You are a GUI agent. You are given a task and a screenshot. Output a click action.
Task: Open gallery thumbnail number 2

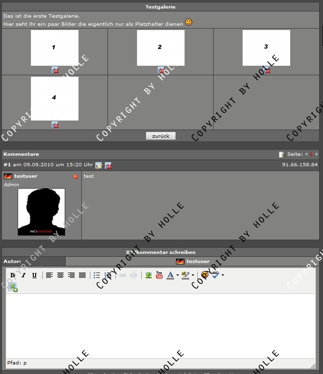160,48
